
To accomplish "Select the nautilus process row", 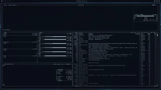I will click(x=115, y=38).
